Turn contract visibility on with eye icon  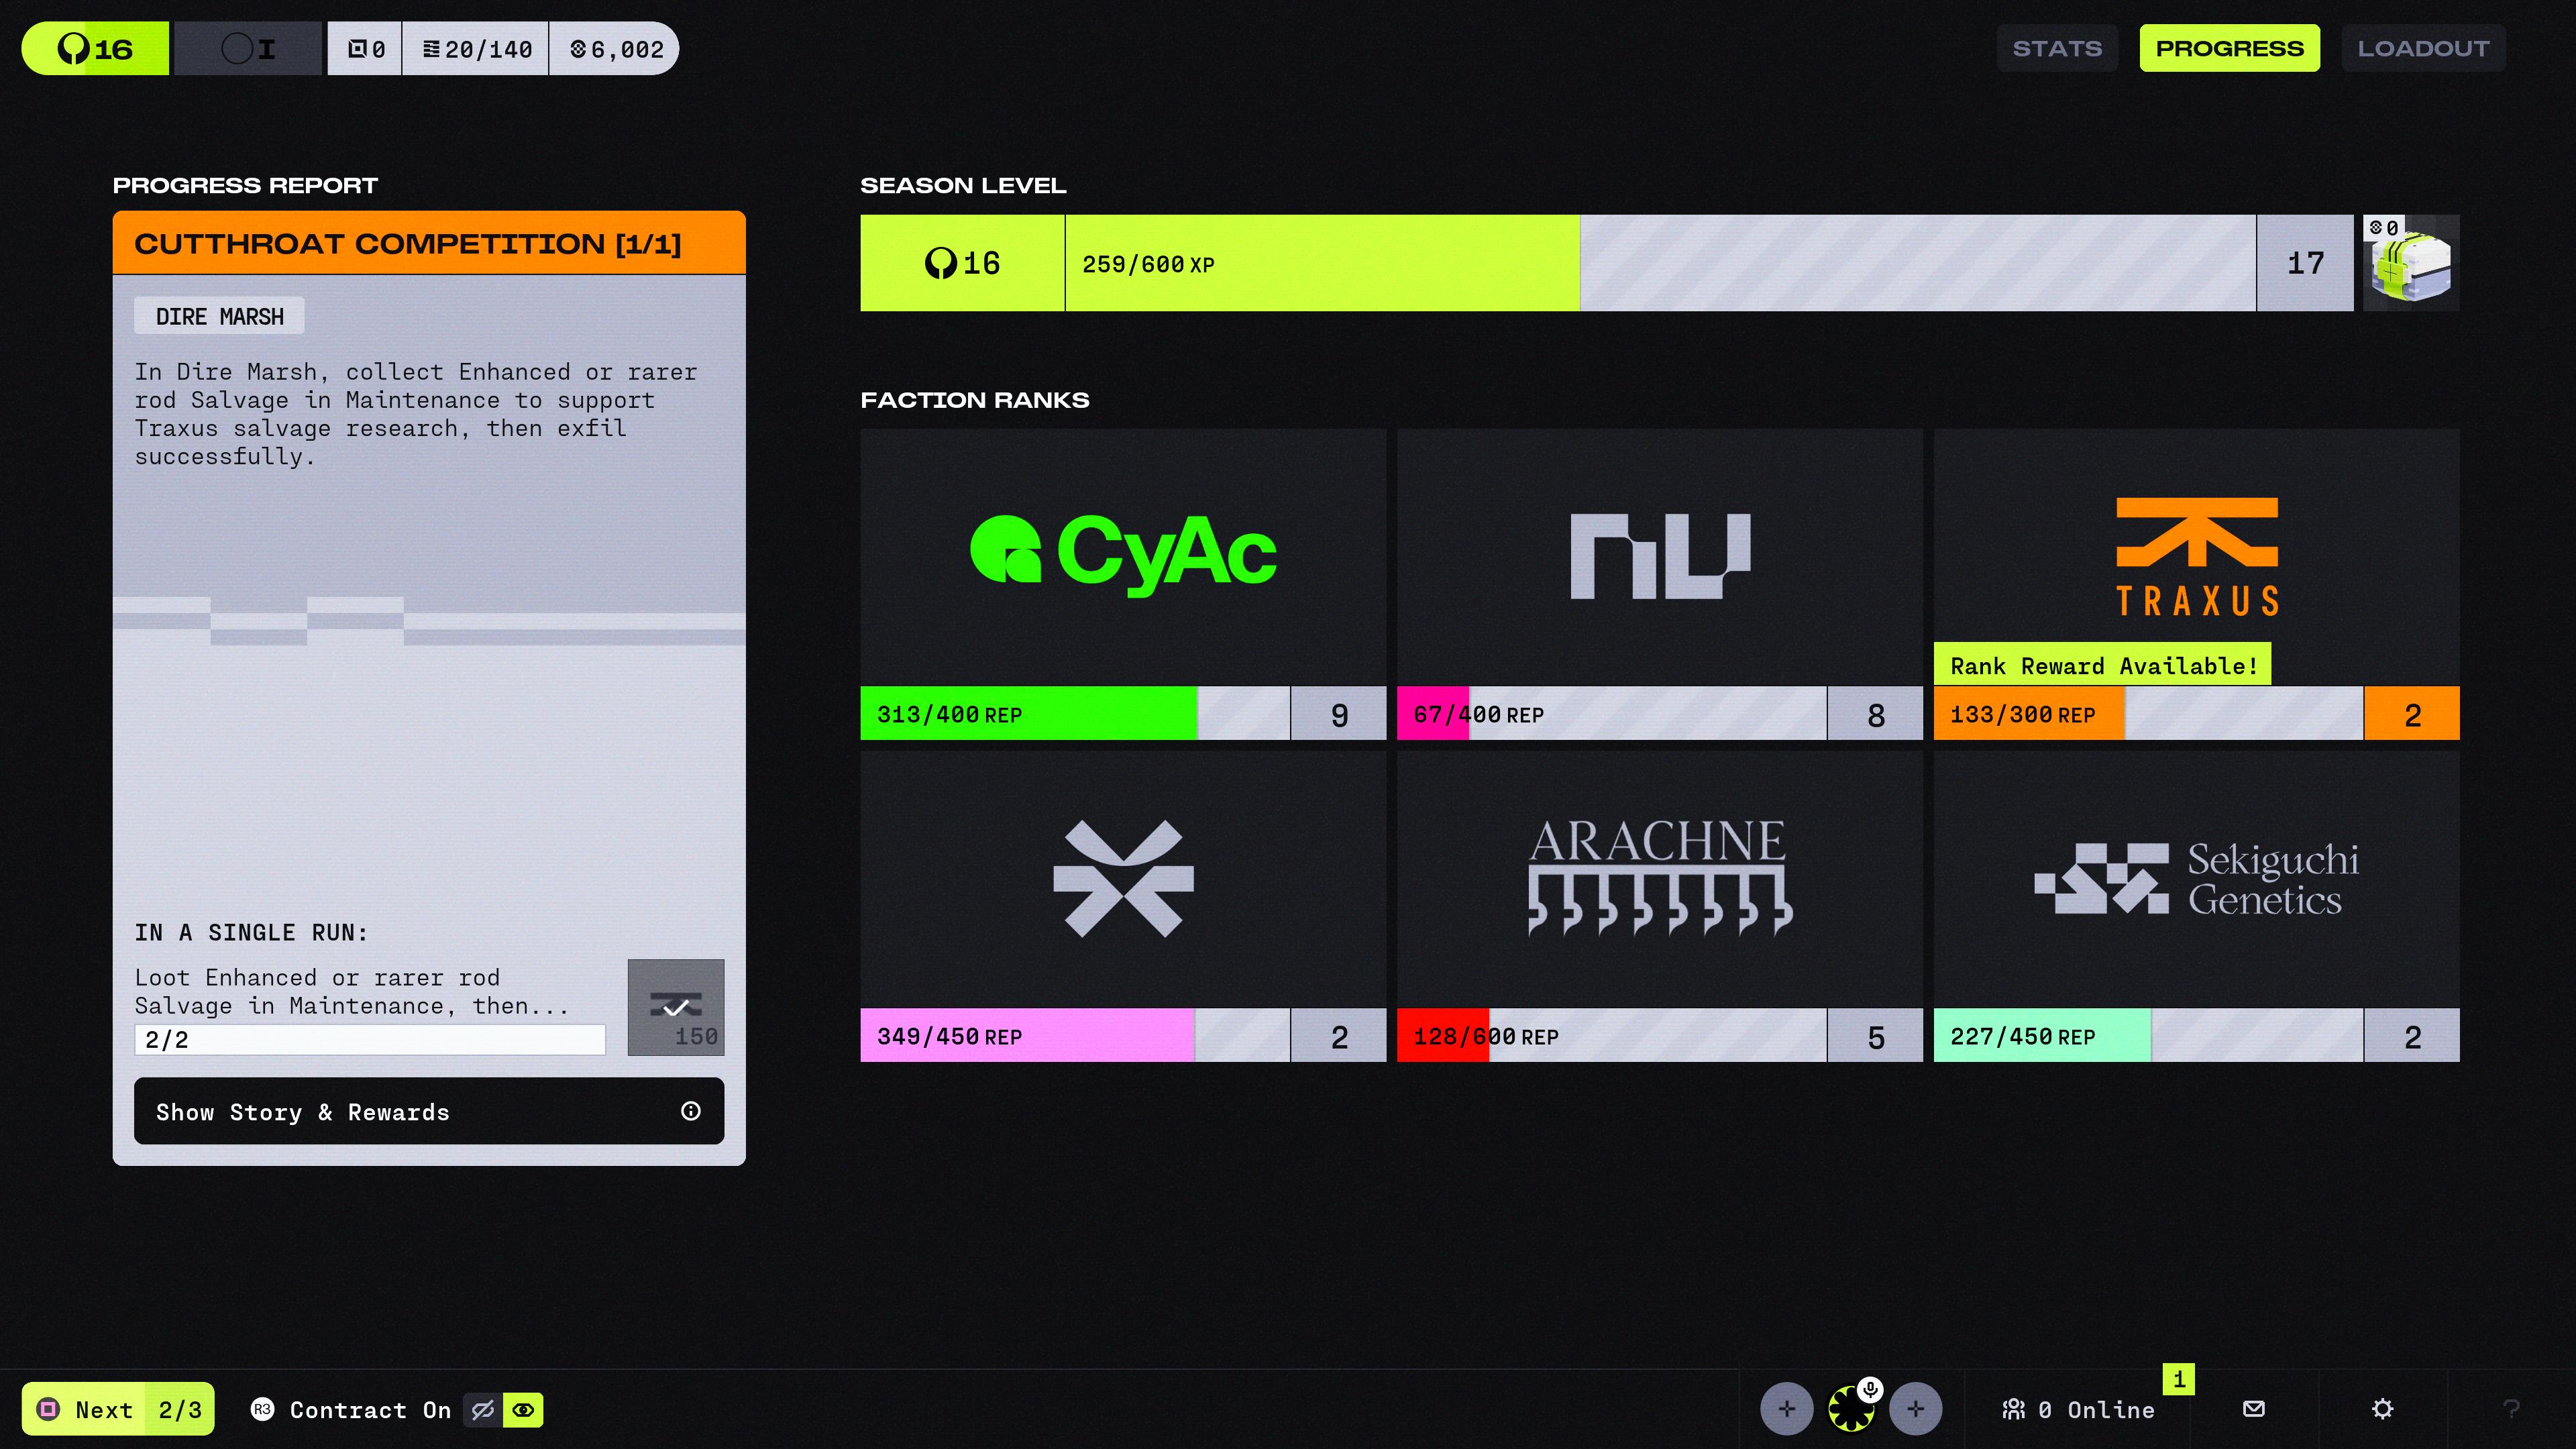(x=523, y=1410)
